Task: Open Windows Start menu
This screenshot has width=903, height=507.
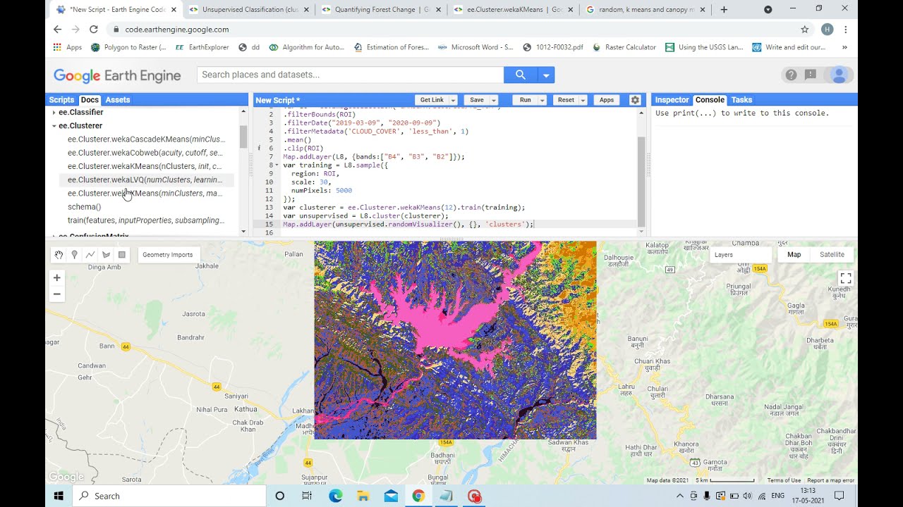Action: [x=59, y=496]
